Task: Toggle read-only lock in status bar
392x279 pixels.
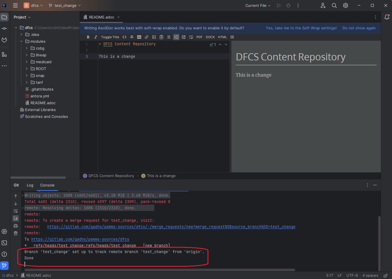Action: tap(385, 275)
